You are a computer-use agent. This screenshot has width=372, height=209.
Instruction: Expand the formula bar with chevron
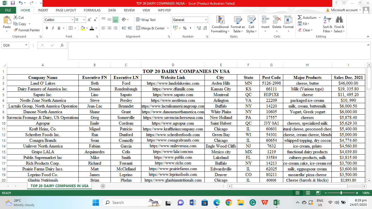(x=368, y=45)
